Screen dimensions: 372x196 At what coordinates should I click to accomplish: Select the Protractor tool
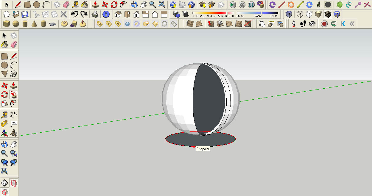click(4, 123)
